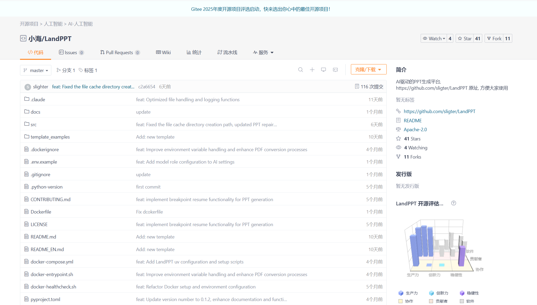Expand the 克隆/下载 dropdown
537x305 pixels.
tap(368, 69)
